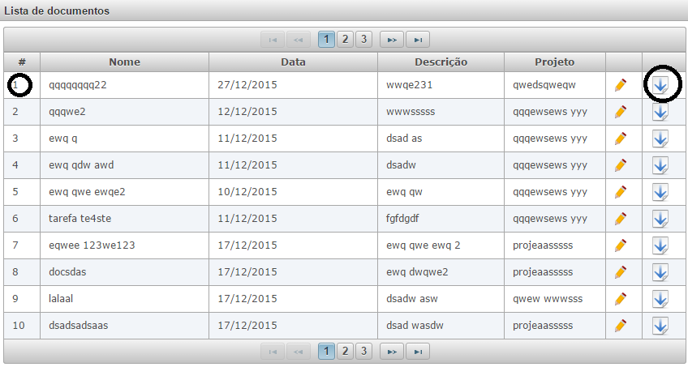The height and width of the screenshot is (367, 688).
Task: Click previous-page arrow in bottom paginator
Action: (299, 352)
